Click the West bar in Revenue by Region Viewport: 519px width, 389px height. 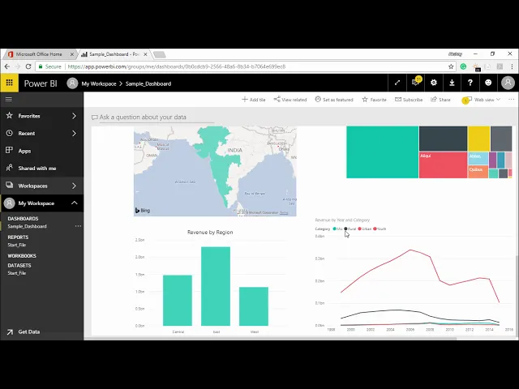click(x=254, y=306)
